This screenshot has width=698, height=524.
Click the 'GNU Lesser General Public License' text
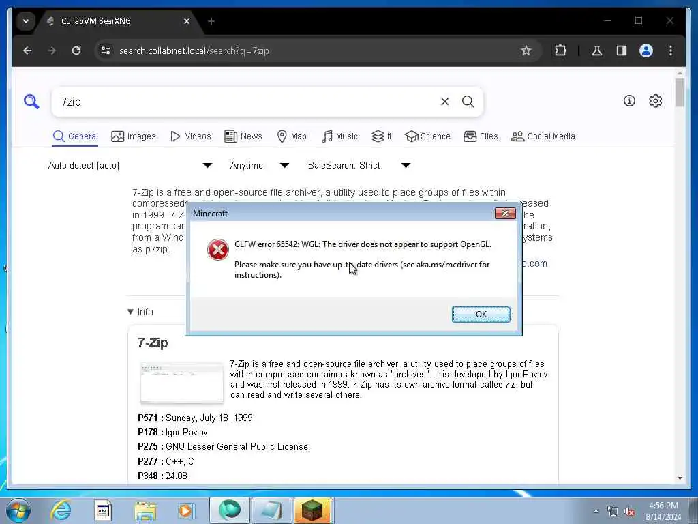(x=237, y=446)
